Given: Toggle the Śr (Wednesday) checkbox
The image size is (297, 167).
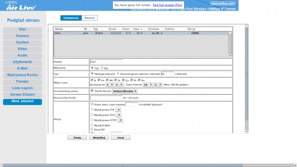Looking at the screenshot, I should [115, 80].
